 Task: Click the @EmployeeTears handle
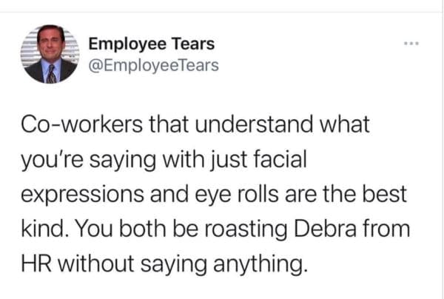click(153, 66)
